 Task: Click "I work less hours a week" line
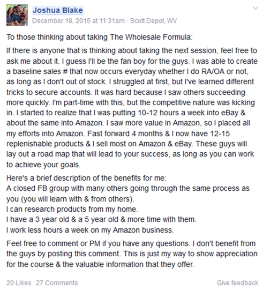pyautogui.click(x=90, y=230)
